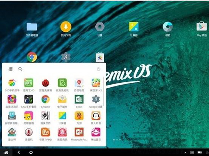Viewport: 209px width, 156px height.
Task: Click the home circle button in the taskbar
Action: [x=31, y=152]
